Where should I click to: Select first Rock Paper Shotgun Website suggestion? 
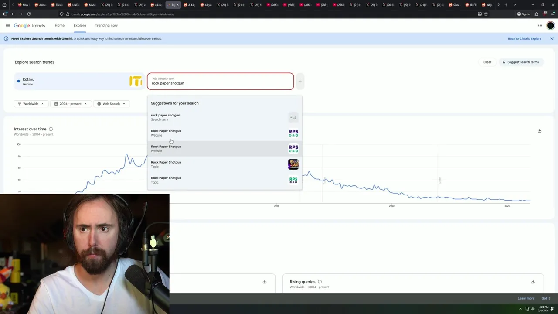[x=225, y=133]
